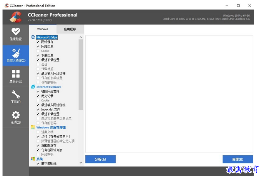Click the Edge 保存的密码 label
This screenshot has height=178, width=261.
click(49, 82)
